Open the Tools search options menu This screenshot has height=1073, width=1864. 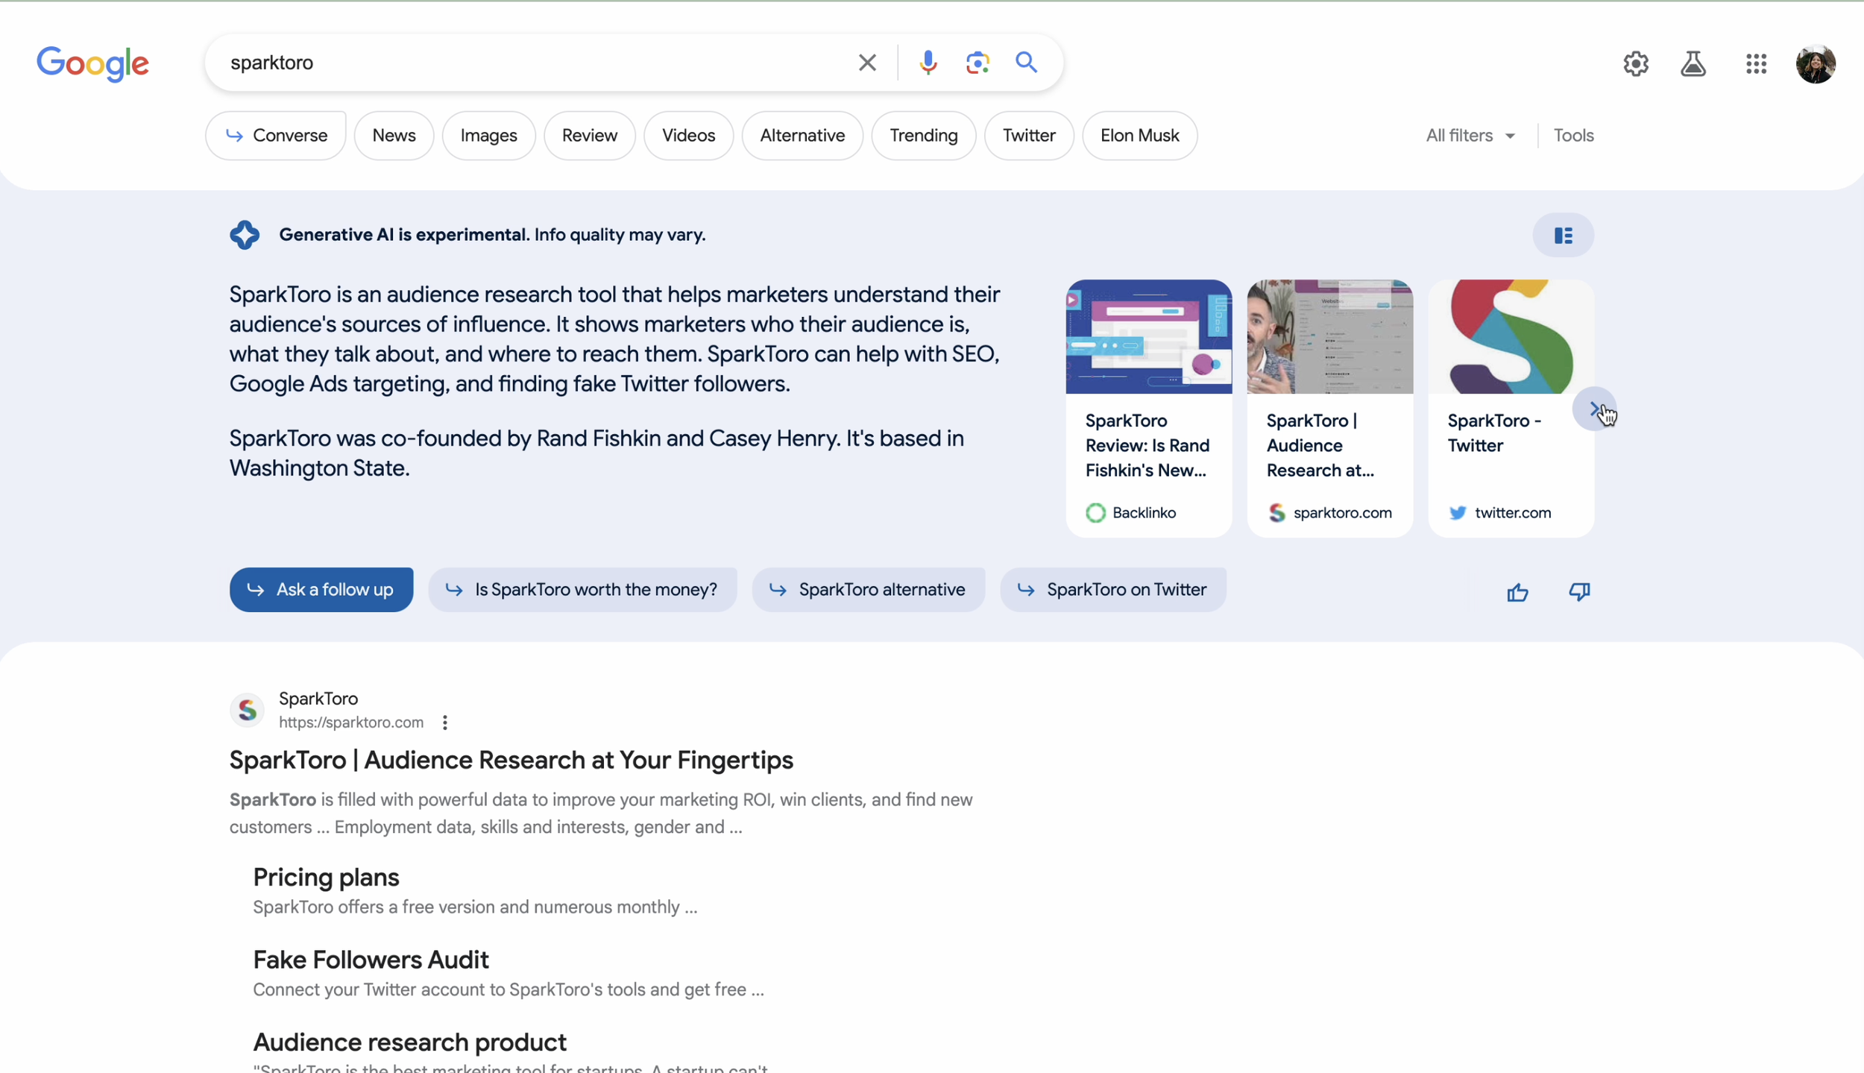click(1572, 136)
